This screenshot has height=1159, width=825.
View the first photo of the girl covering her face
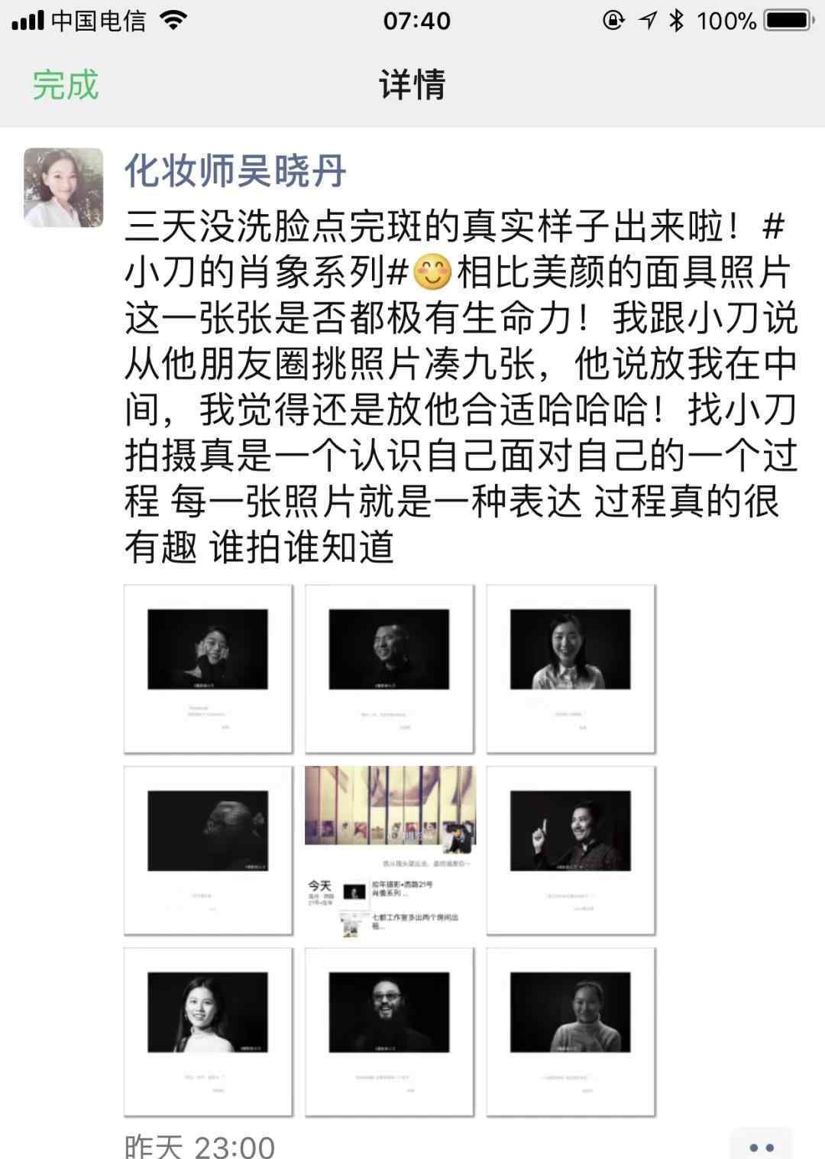[x=208, y=669]
